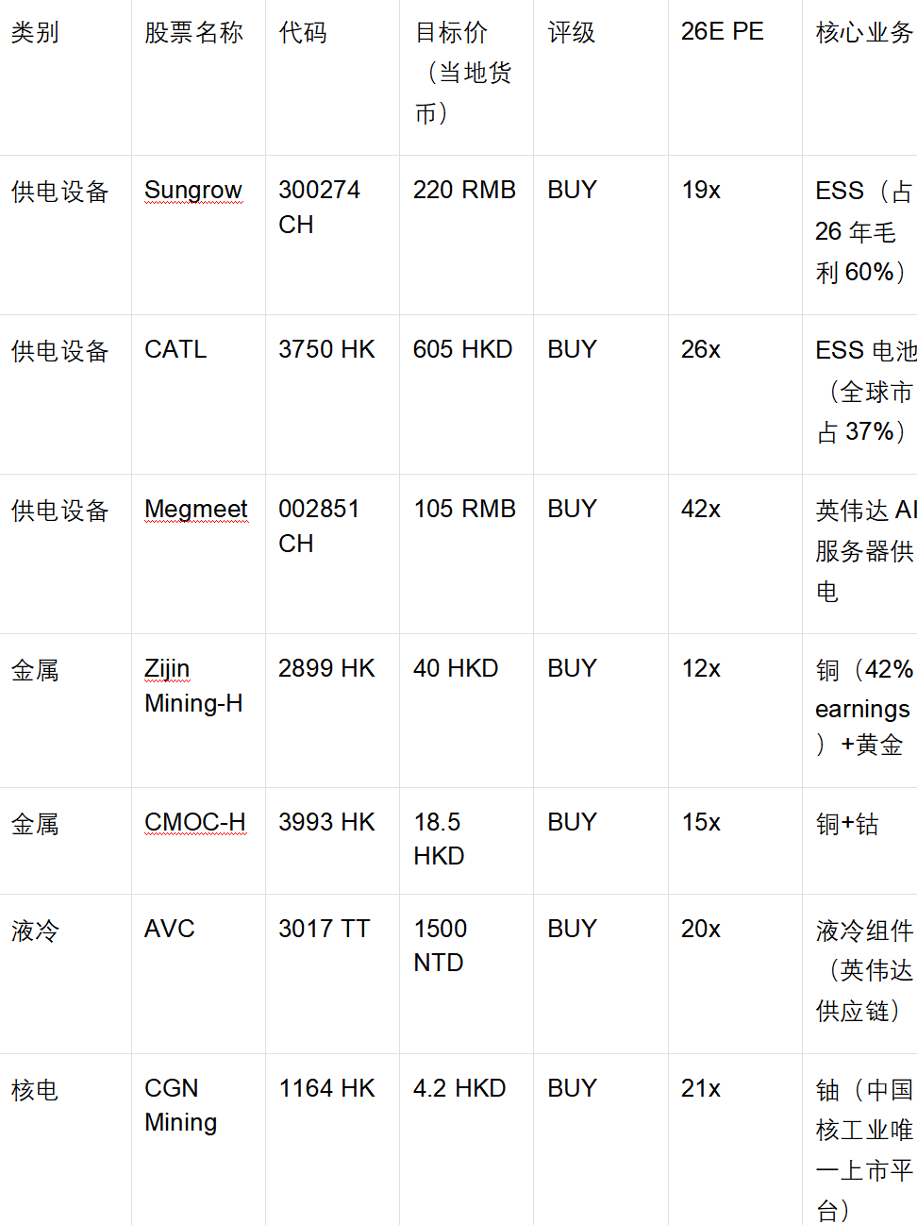Click the 类别 column header
The width and height of the screenshot is (917, 1225).
[35, 33]
